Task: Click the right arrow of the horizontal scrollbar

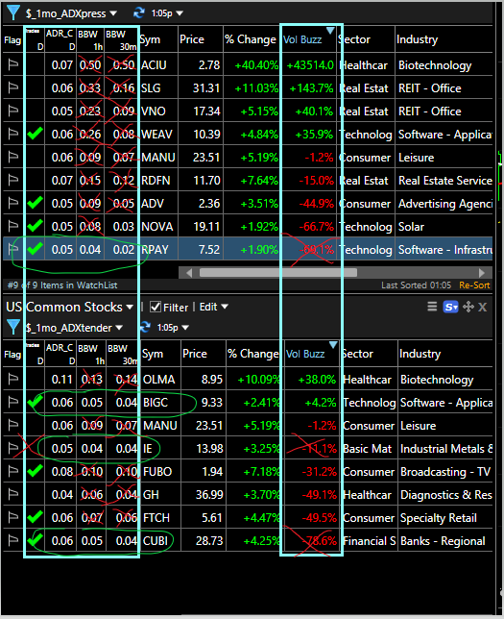Action: pyautogui.click(x=481, y=273)
